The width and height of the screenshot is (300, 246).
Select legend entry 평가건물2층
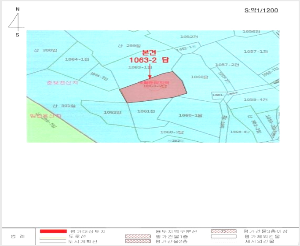pyautogui.click(x=172, y=242)
